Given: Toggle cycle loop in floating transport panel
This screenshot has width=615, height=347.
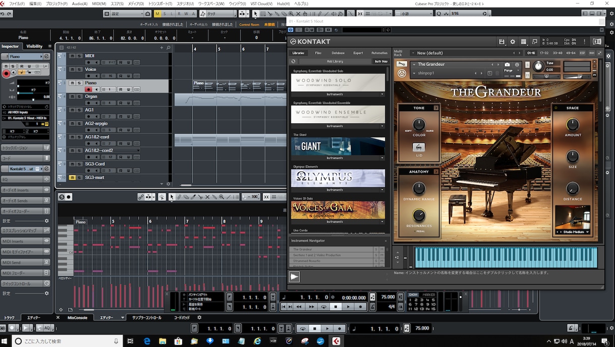Looking at the screenshot, I should point(324,306).
